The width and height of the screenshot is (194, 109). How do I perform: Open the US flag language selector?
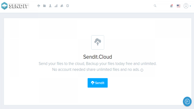tap(178, 6)
